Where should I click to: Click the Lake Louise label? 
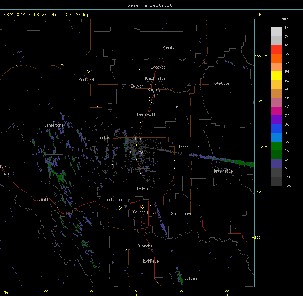tap(6, 170)
